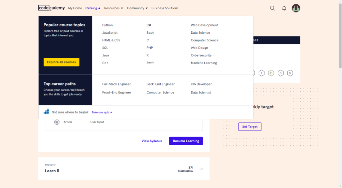Open Front-End Engineer career path
Image resolution: width=342 pixels, height=188 pixels.
[x=117, y=92]
